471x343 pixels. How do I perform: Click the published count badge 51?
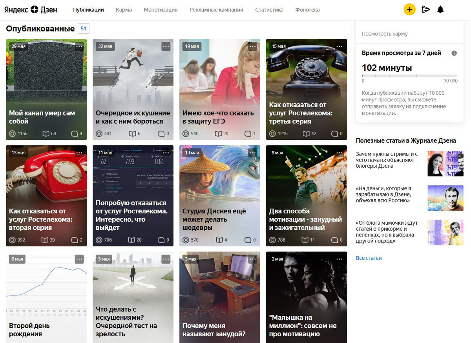point(84,28)
